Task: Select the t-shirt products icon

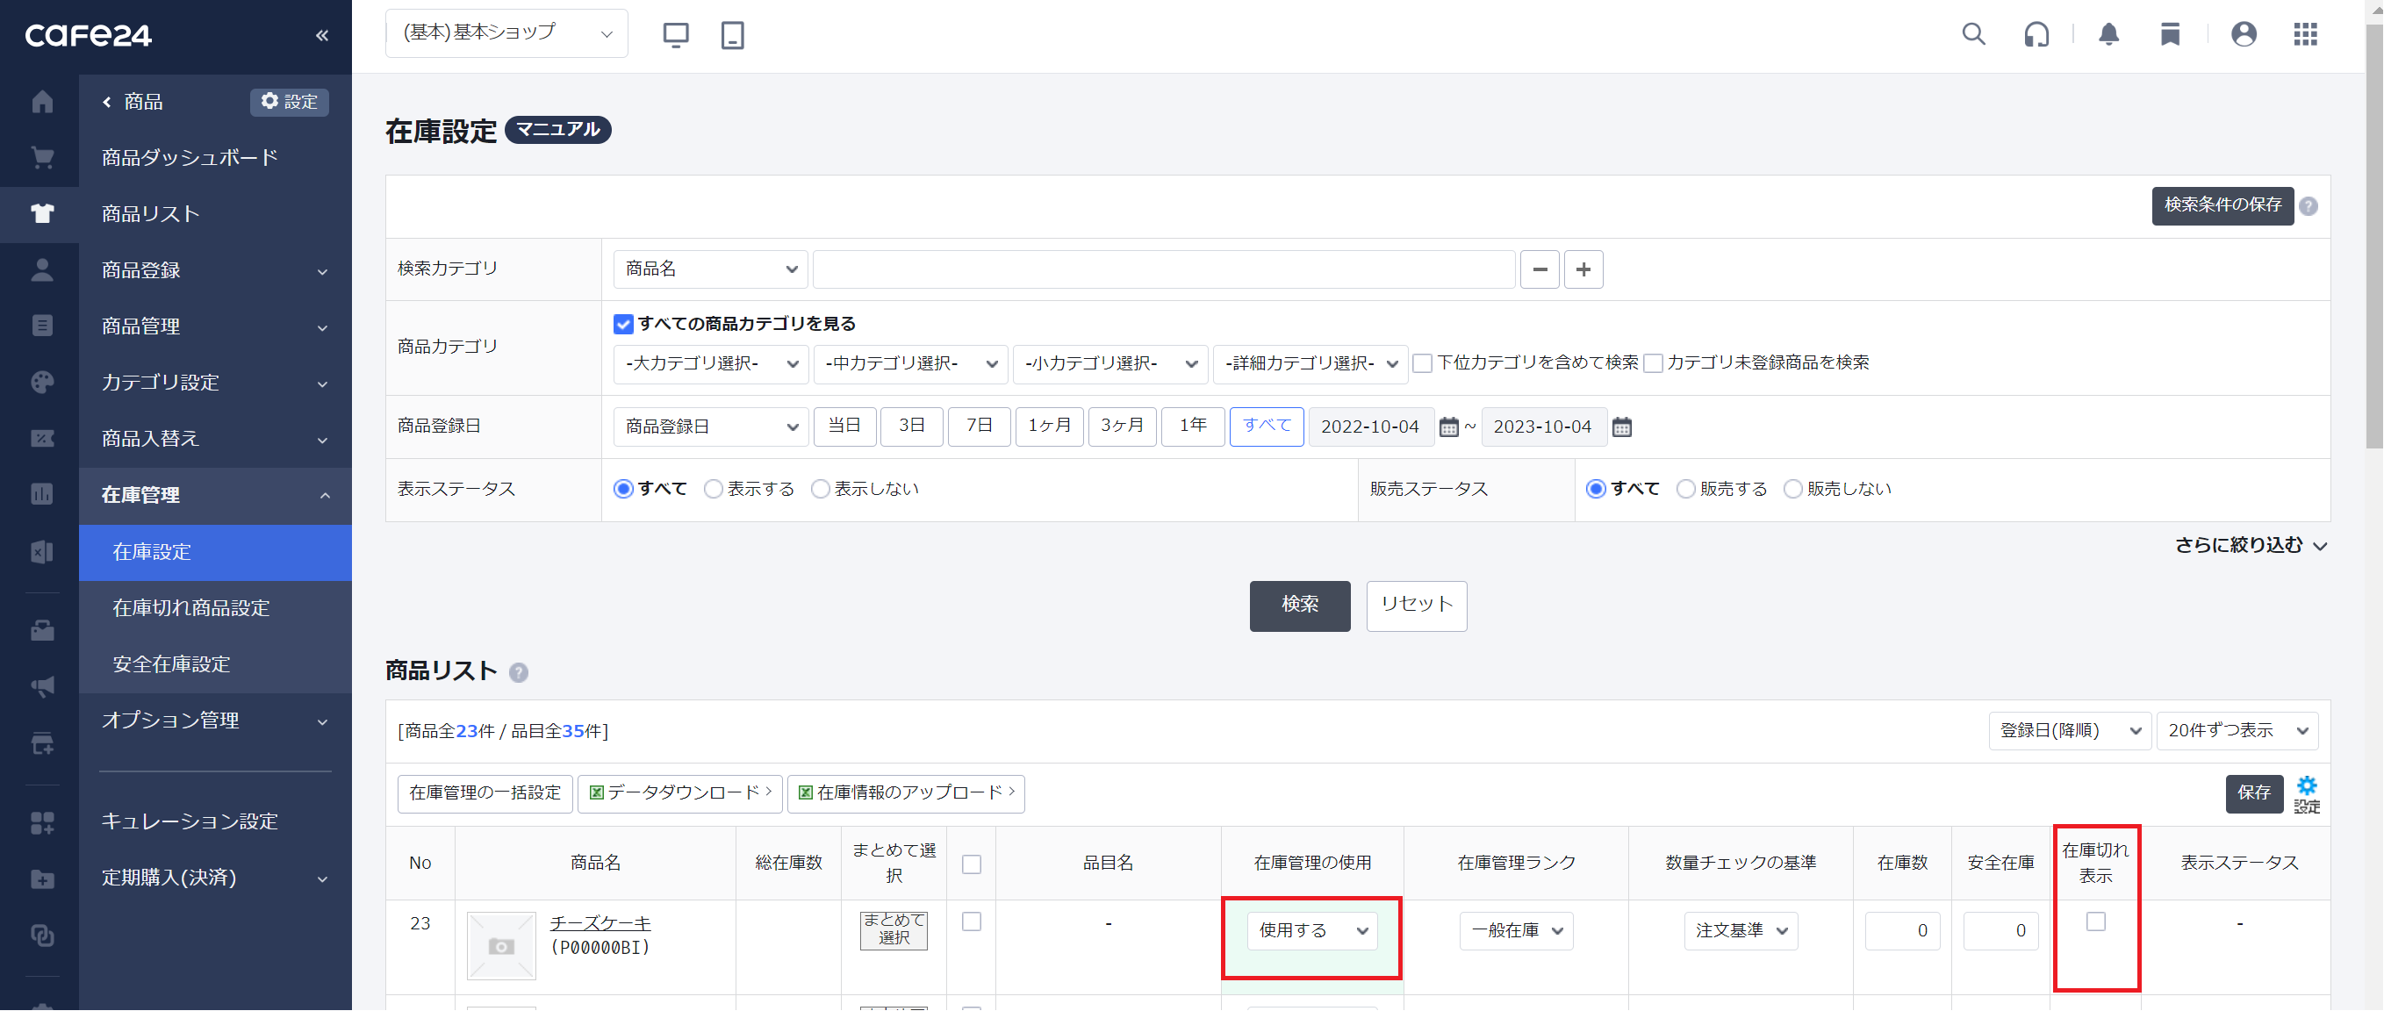Action: (x=41, y=213)
